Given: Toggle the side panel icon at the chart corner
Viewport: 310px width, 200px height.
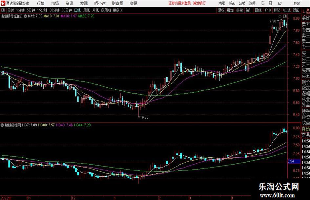Looking at the screenshot, I should 285,16.
